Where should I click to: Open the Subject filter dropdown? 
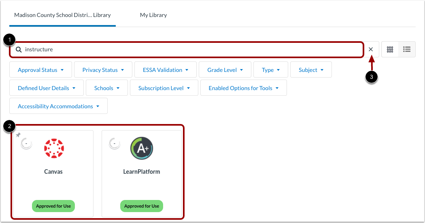[x=311, y=70]
